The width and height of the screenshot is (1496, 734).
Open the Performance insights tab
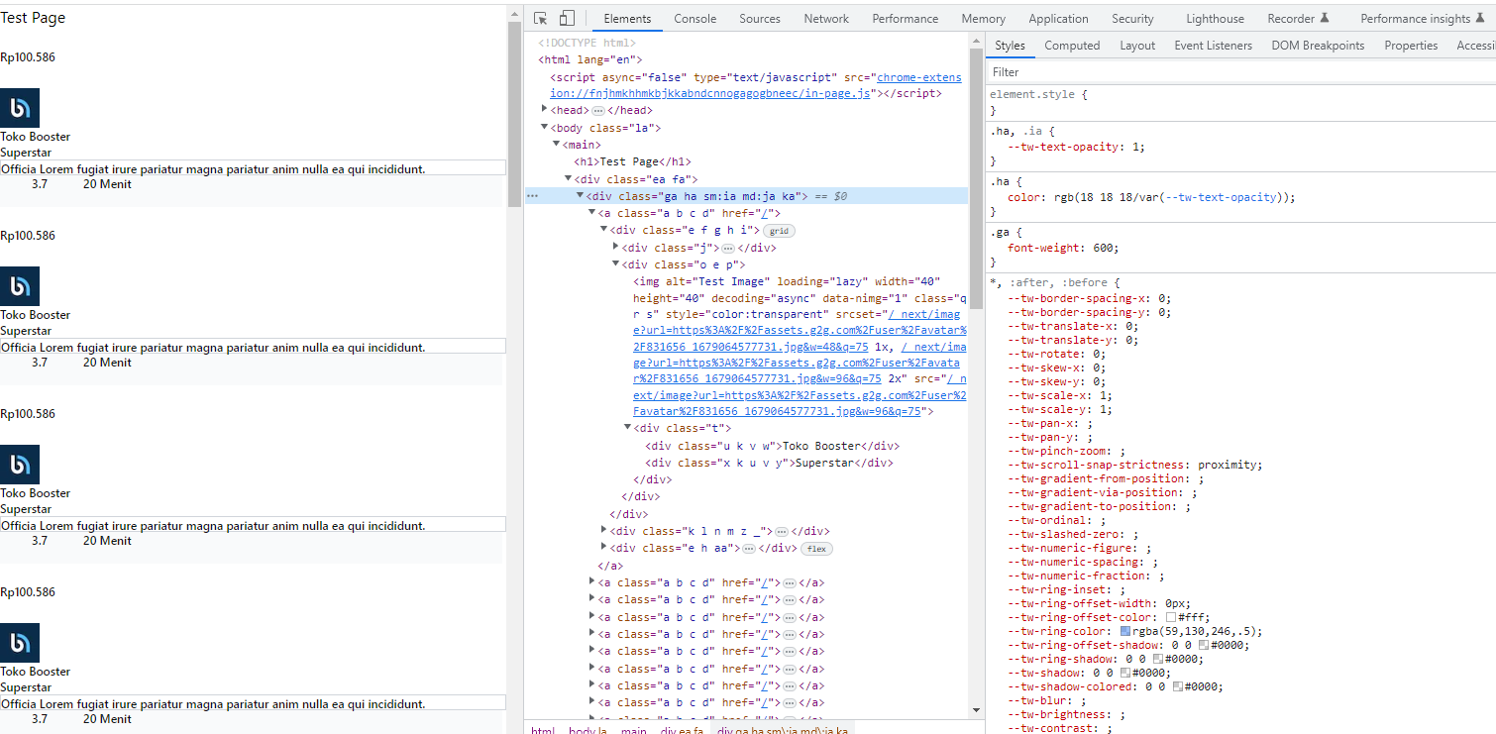pyautogui.click(x=1423, y=19)
